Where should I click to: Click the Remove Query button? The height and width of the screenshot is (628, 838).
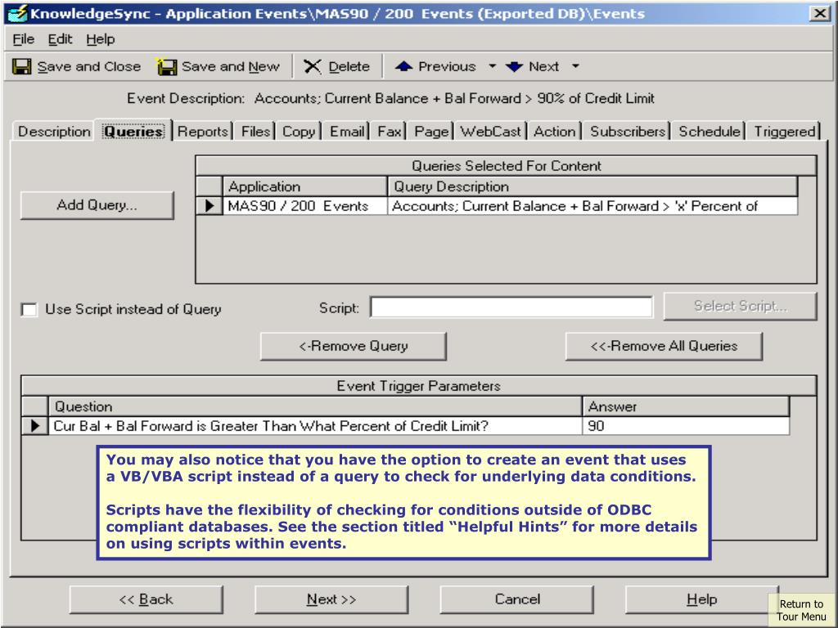click(x=354, y=346)
